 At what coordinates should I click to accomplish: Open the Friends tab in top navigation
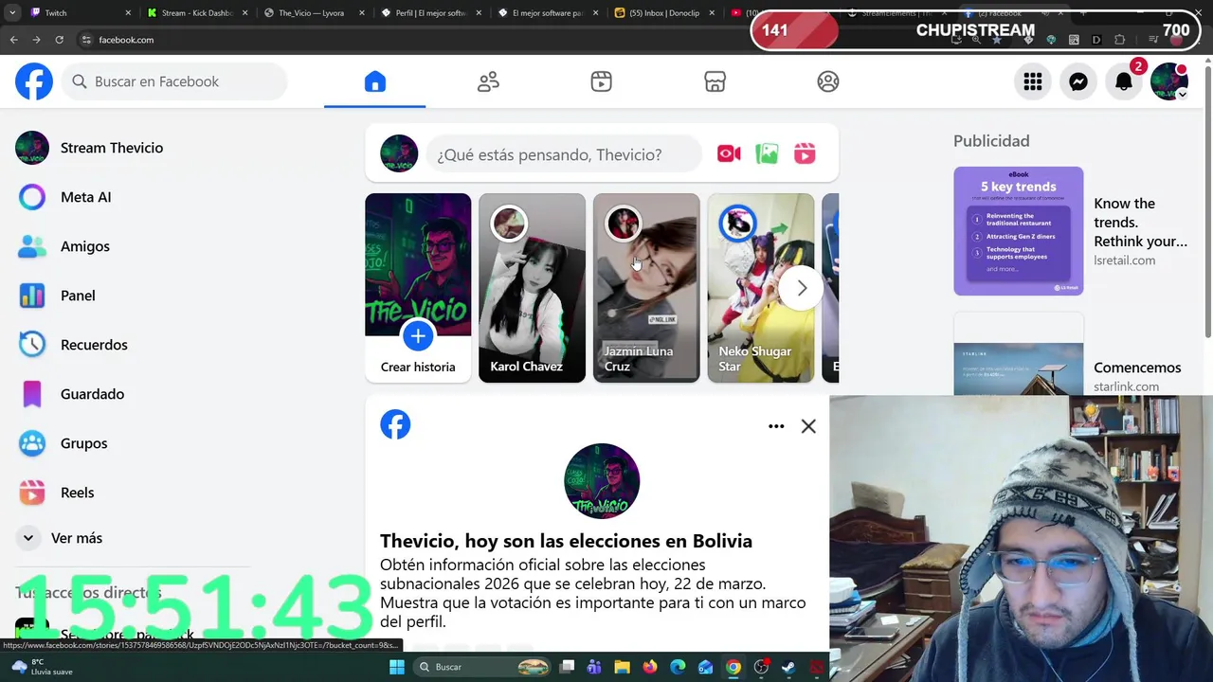[488, 81]
